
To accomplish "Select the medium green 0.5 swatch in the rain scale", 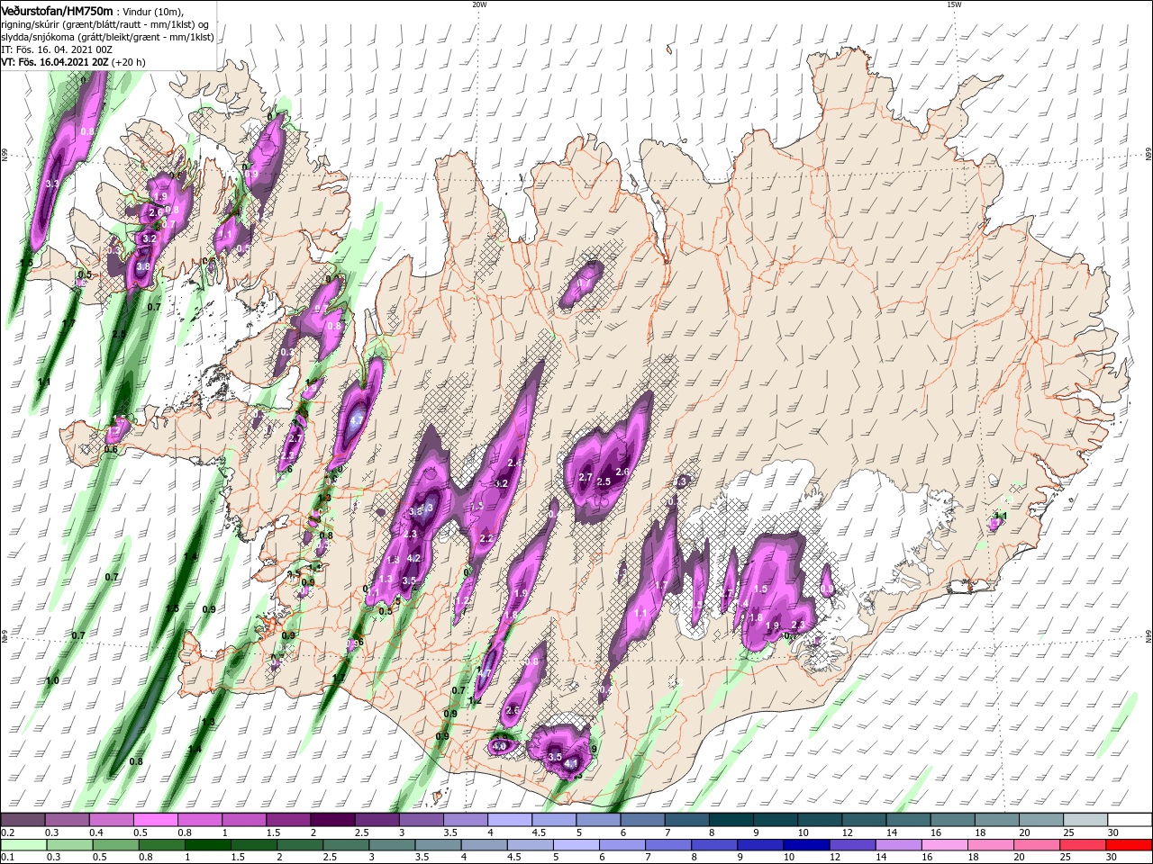I will click(x=117, y=845).
